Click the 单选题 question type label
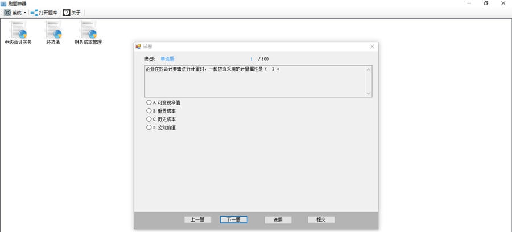 point(167,59)
